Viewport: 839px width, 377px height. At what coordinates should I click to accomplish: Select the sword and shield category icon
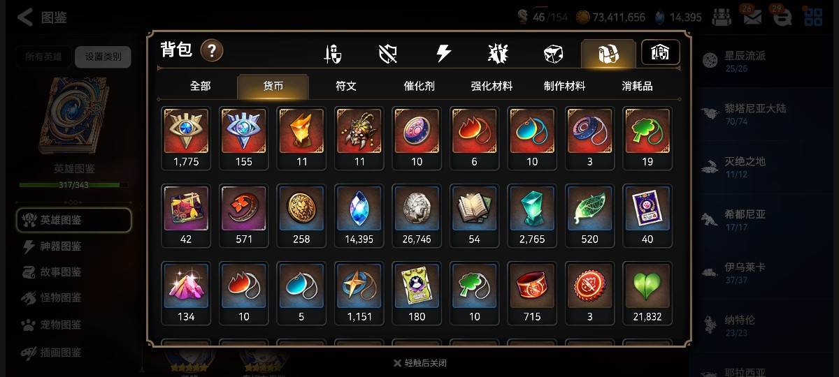(x=333, y=54)
